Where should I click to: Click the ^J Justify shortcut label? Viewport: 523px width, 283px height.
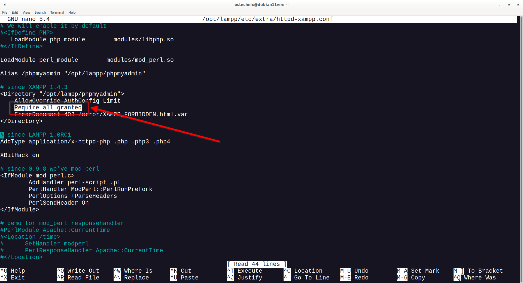coord(245,278)
